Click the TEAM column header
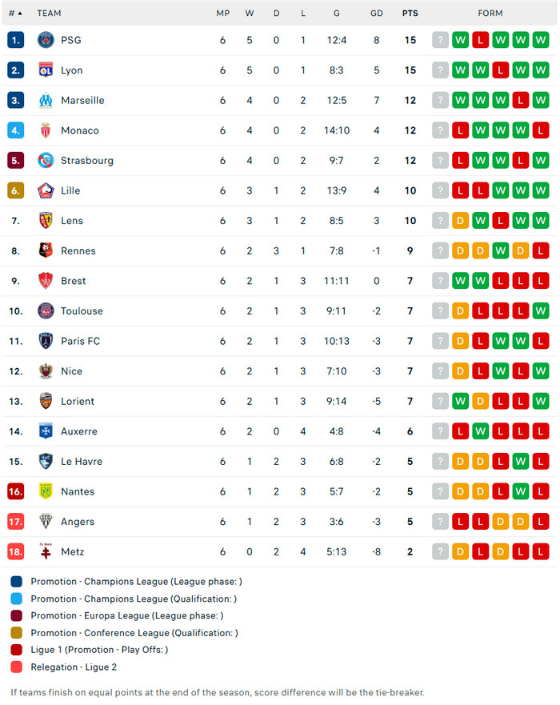 pos(49,14)
